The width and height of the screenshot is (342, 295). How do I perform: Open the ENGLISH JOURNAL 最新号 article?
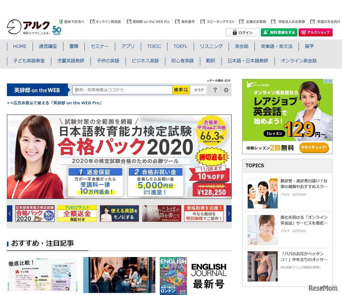pyautogui.click(x=194, y=276)
